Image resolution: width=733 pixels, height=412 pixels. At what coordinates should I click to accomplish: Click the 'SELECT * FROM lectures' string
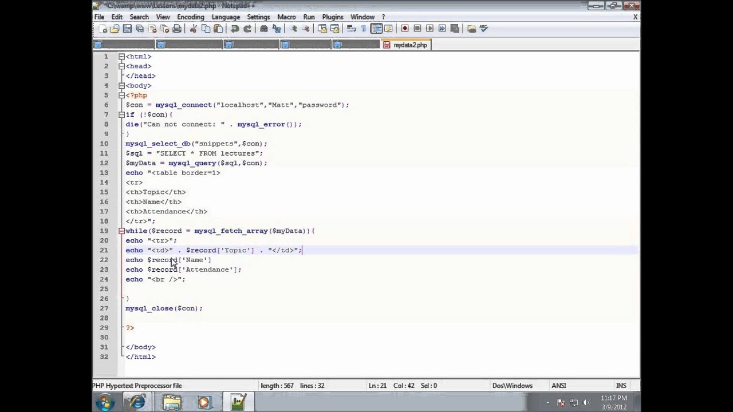point(209,153)
